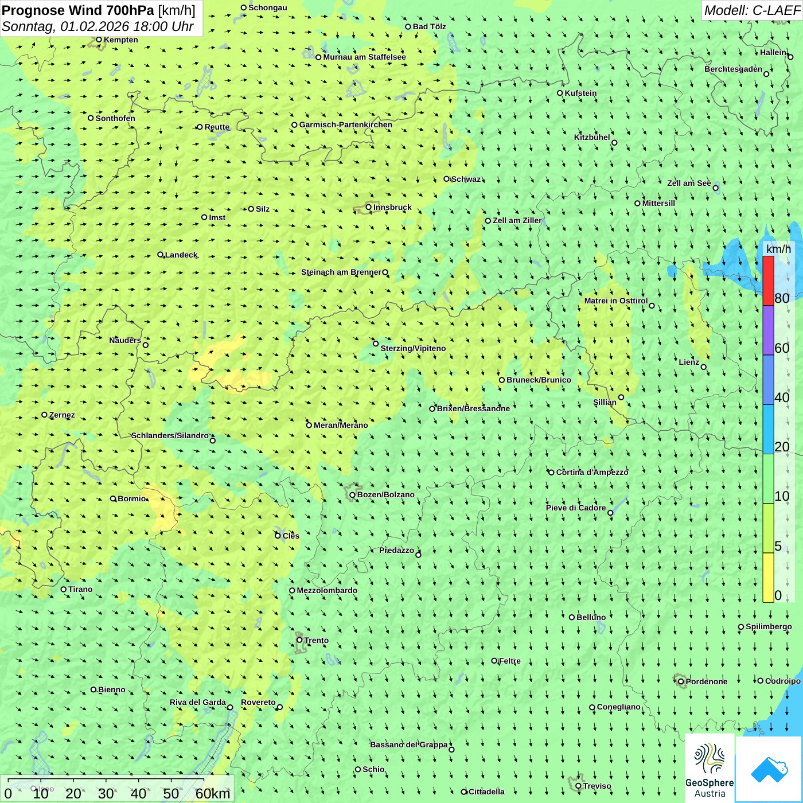Click the Sonthofen label
803x803 pixels.
point(115,118)
